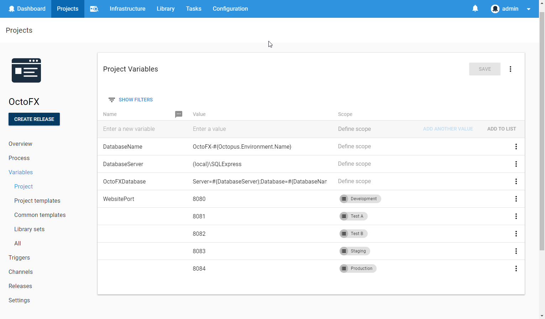
Task: Click the filter icon beside SHOW FILTERS
Action: tap(111, 100)
